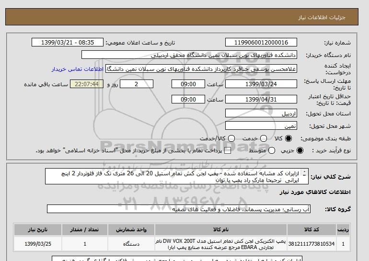Click the need number field 1199060012000016
This screenshot has height=261, width=369.
coord(261,42)
